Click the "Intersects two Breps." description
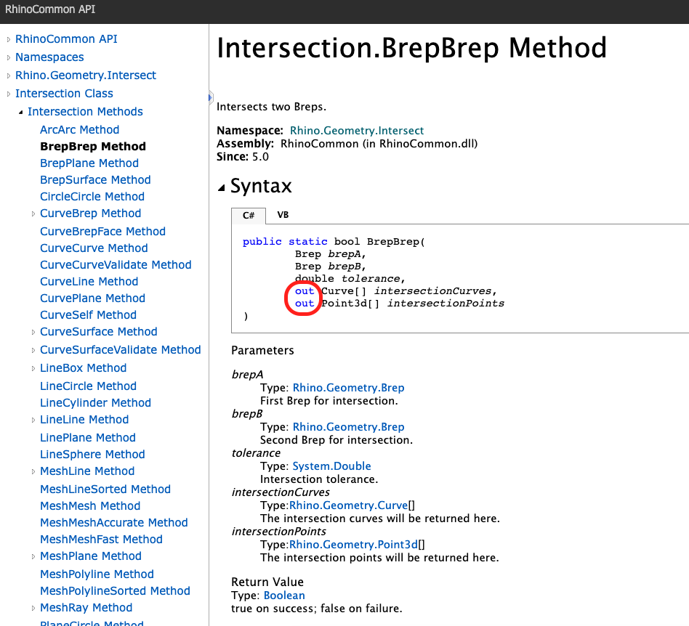Viewport: 689px width, 626px height. [x=272, y=107]
